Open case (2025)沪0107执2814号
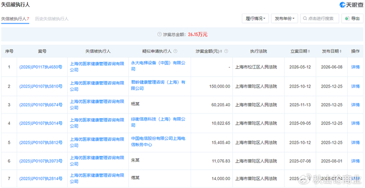 point(41,179)
